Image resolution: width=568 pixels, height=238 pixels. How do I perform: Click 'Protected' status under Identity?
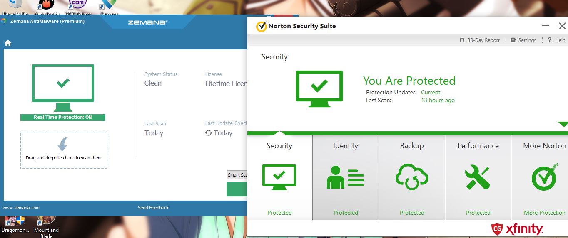tap(346, 213)
